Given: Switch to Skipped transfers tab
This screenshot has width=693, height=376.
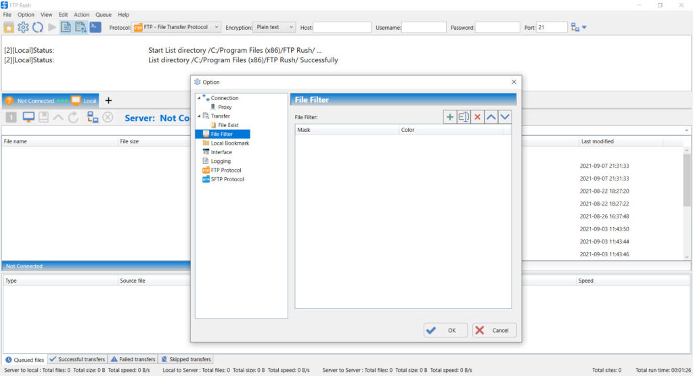Looking at the screenshot, I should pyautogui.click(x=186, y=359).
